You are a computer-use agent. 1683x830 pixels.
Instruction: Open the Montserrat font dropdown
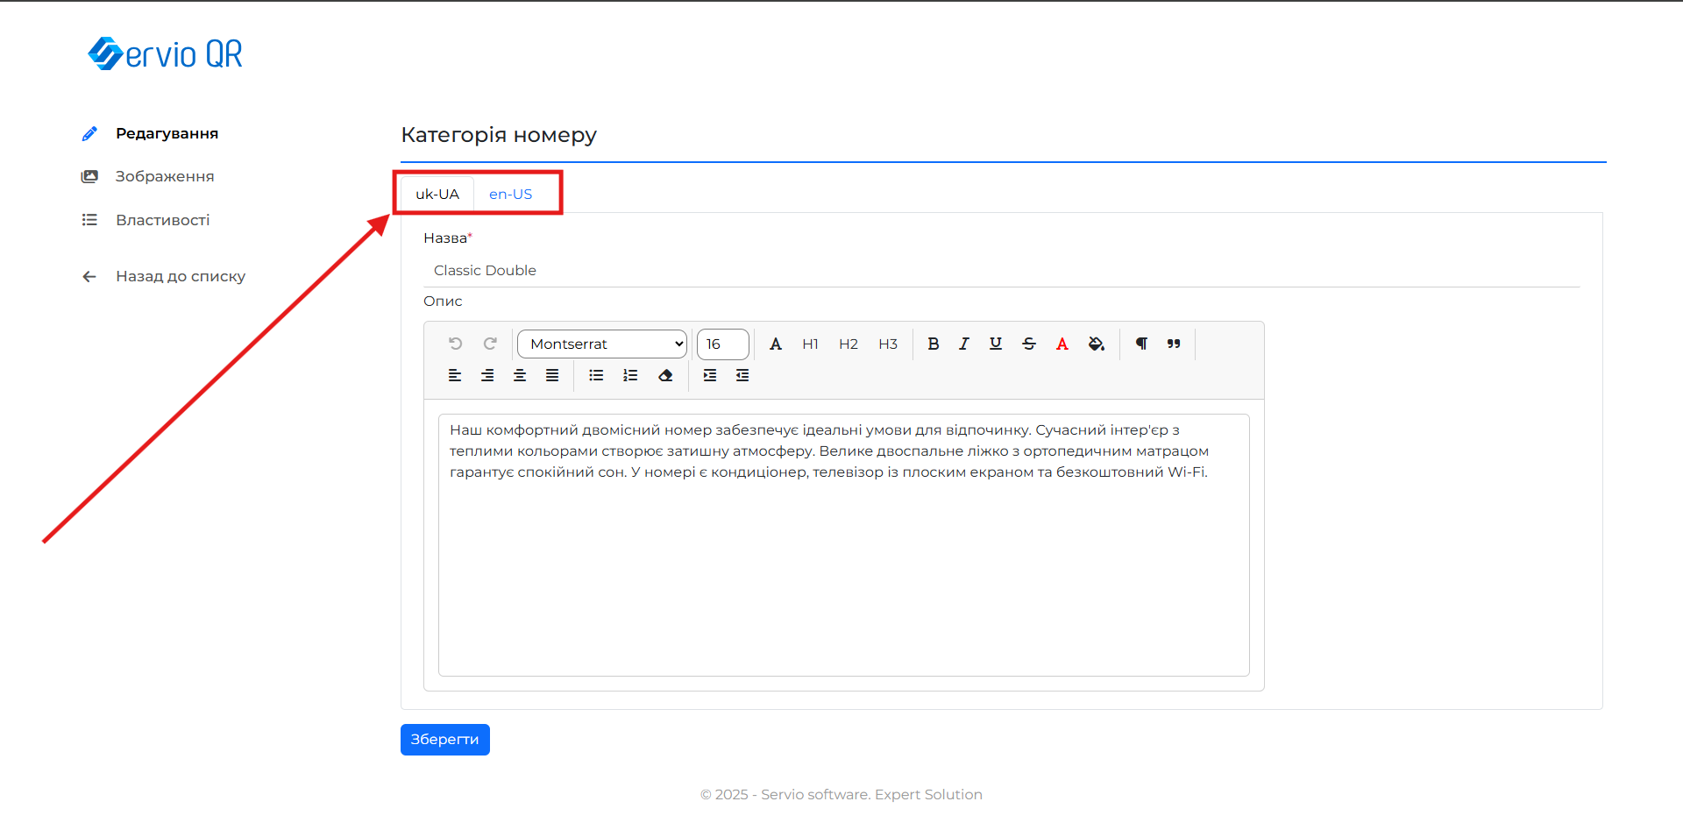tap(602, 344)
